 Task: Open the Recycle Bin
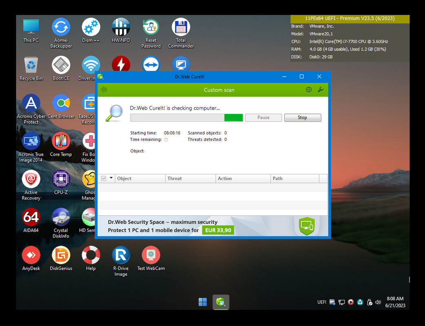(31, 69)
